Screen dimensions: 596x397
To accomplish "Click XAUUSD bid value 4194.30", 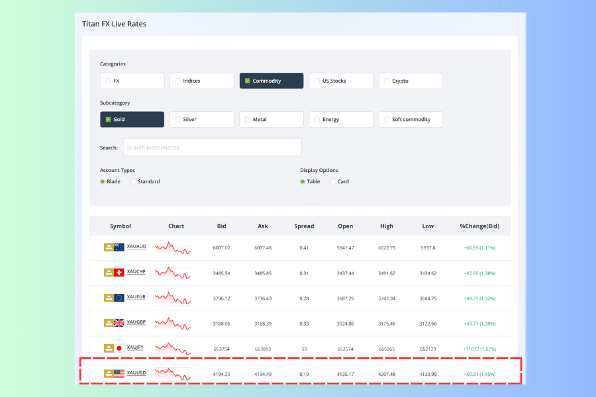I will click(222, 375).
